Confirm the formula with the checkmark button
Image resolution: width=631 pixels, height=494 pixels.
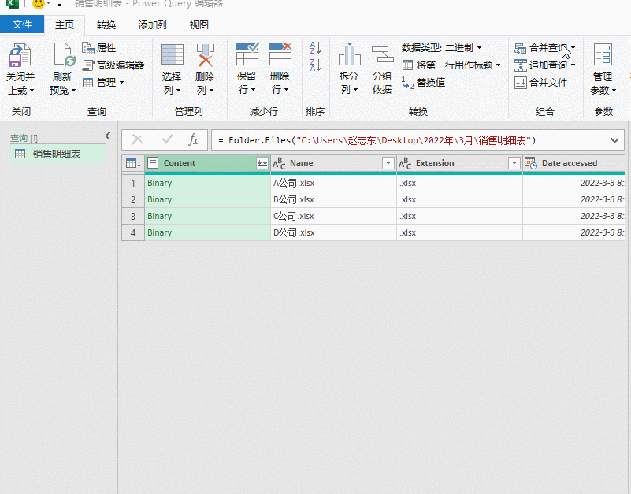pyautogui.click(x=167, y=140)
